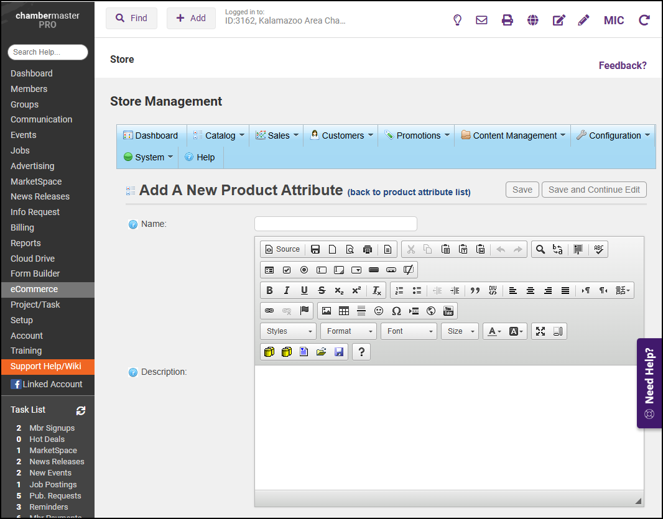This screenshot has height=519, width=663.
Task: Click Save and Continue Edit button
Action: coord(594,190)
